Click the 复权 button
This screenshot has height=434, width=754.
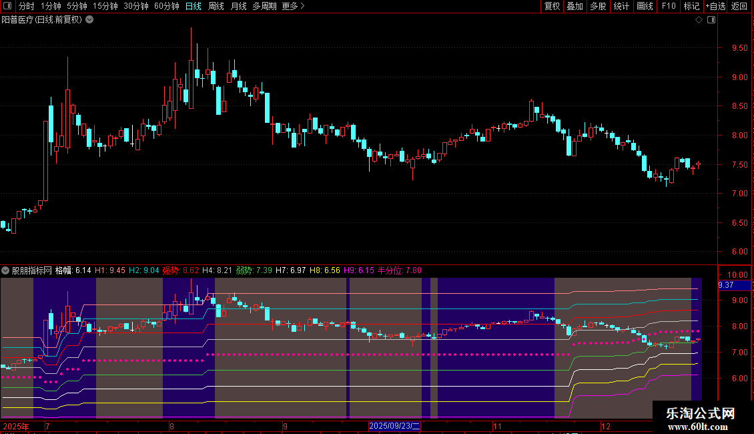pos(552,6)
